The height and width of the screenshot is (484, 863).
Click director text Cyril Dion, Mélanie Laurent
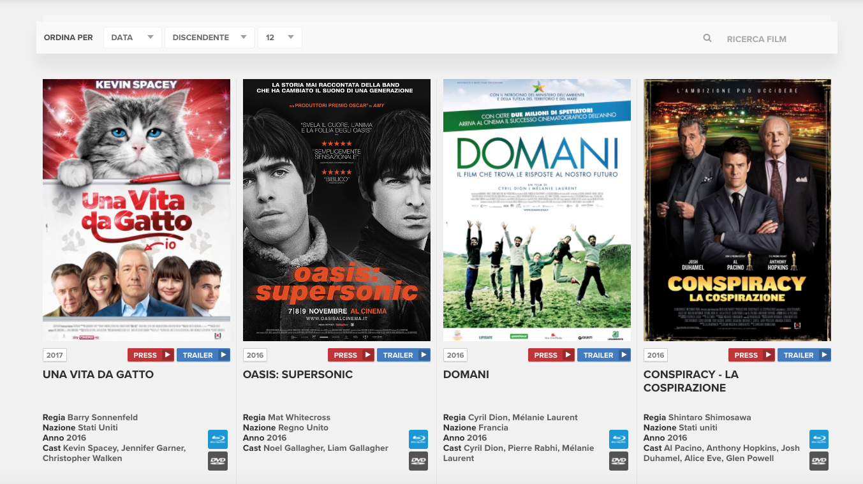(x=523, y=418)
